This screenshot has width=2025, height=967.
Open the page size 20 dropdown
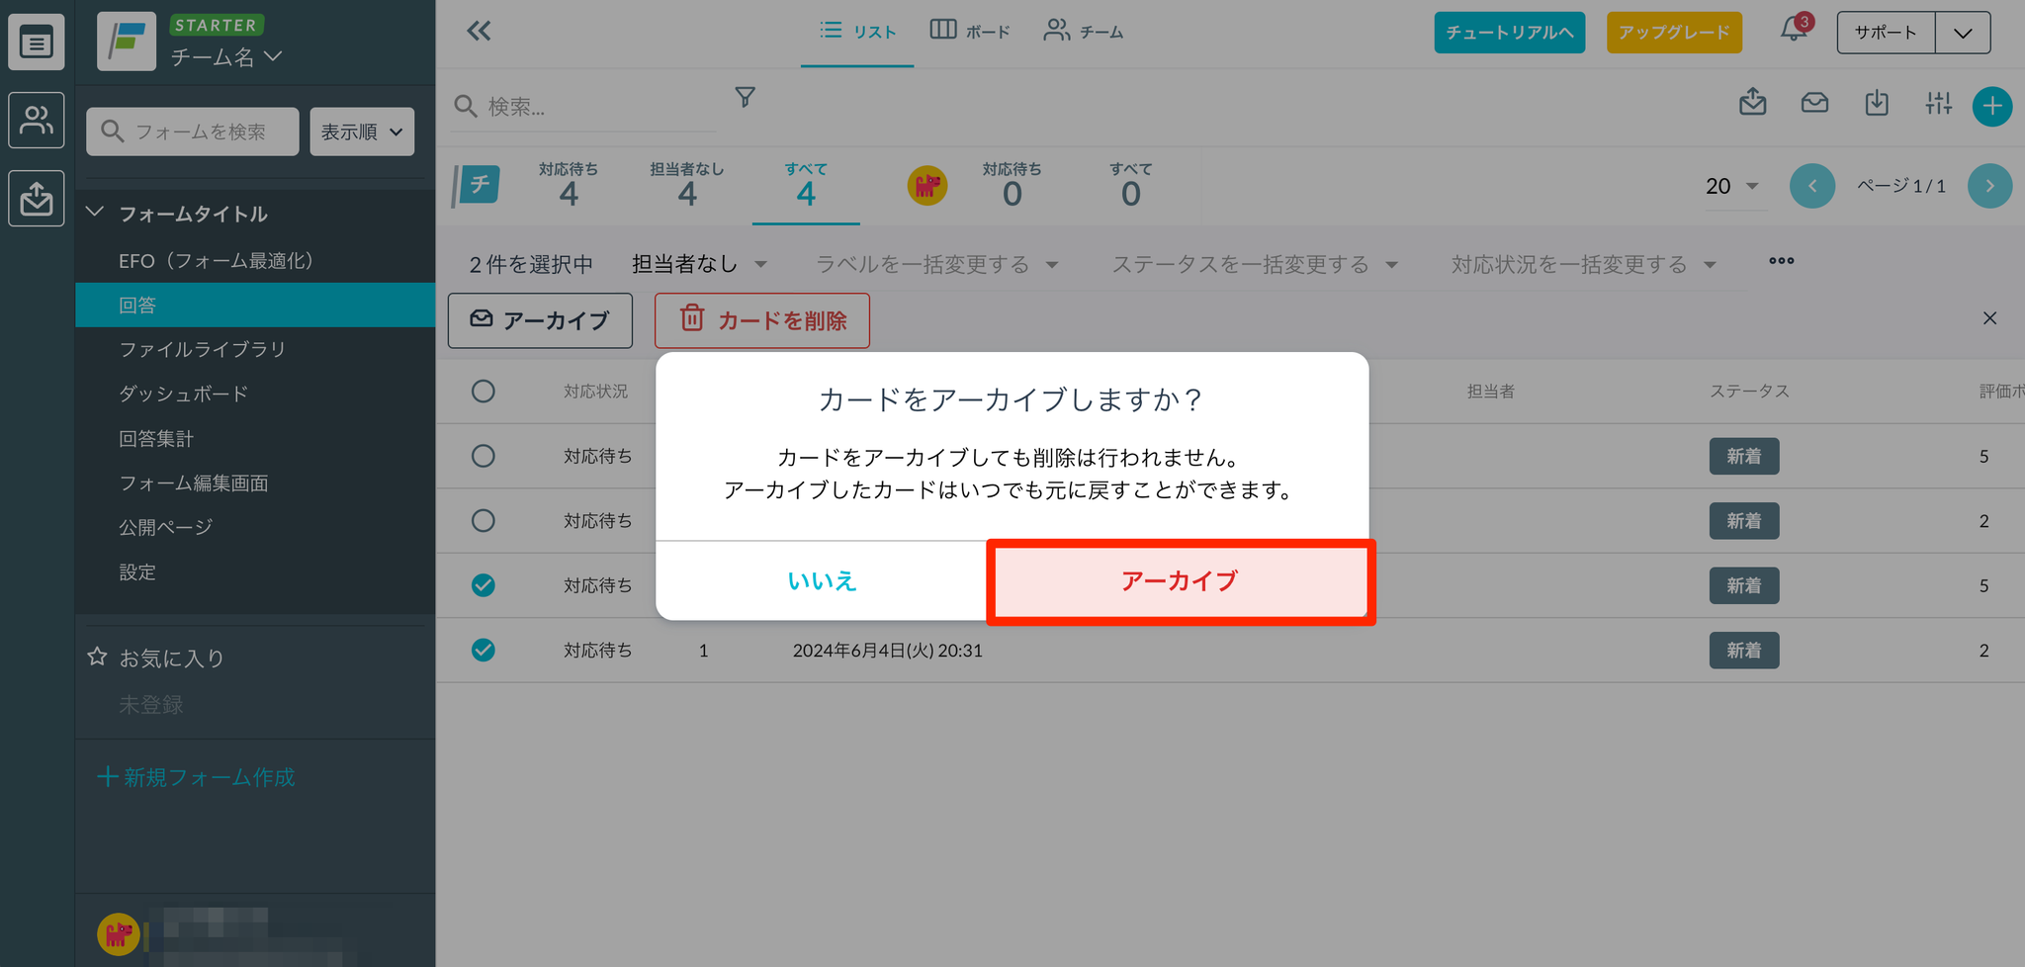pyautogui.click(x=1731, y=186)
